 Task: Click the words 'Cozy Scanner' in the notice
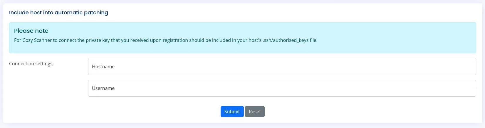point(37,40)
